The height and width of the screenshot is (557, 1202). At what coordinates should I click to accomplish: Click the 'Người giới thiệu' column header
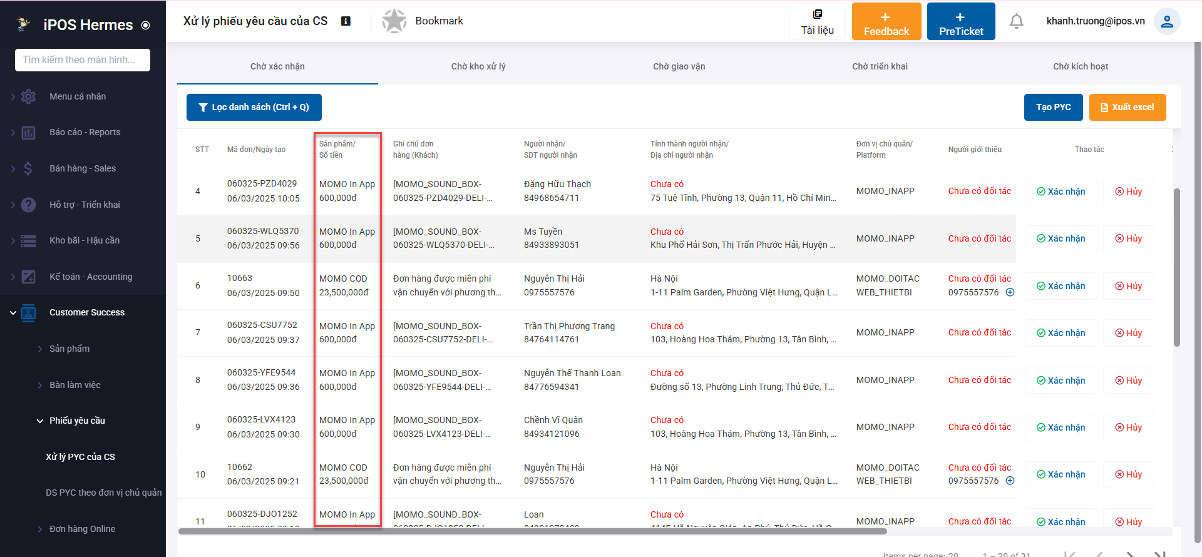975,150
